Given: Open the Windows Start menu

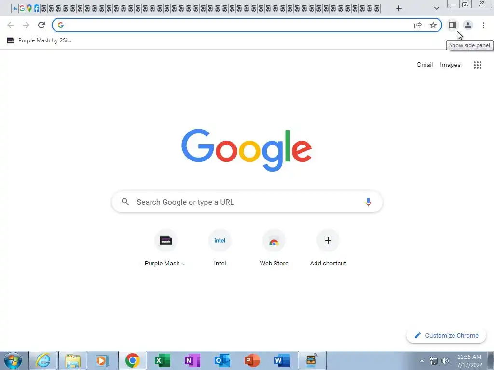Looking at the screenshot, I should pyautogui.click(x=13, y=360).
